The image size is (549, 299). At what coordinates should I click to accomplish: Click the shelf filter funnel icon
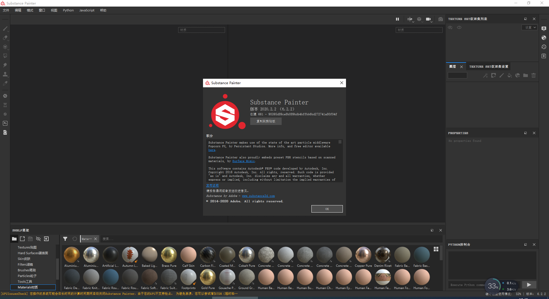[x=65, y=239]
